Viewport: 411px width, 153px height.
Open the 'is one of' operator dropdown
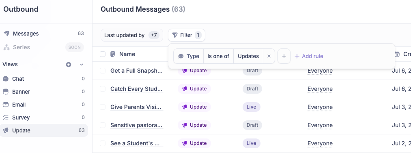point(218,56)
